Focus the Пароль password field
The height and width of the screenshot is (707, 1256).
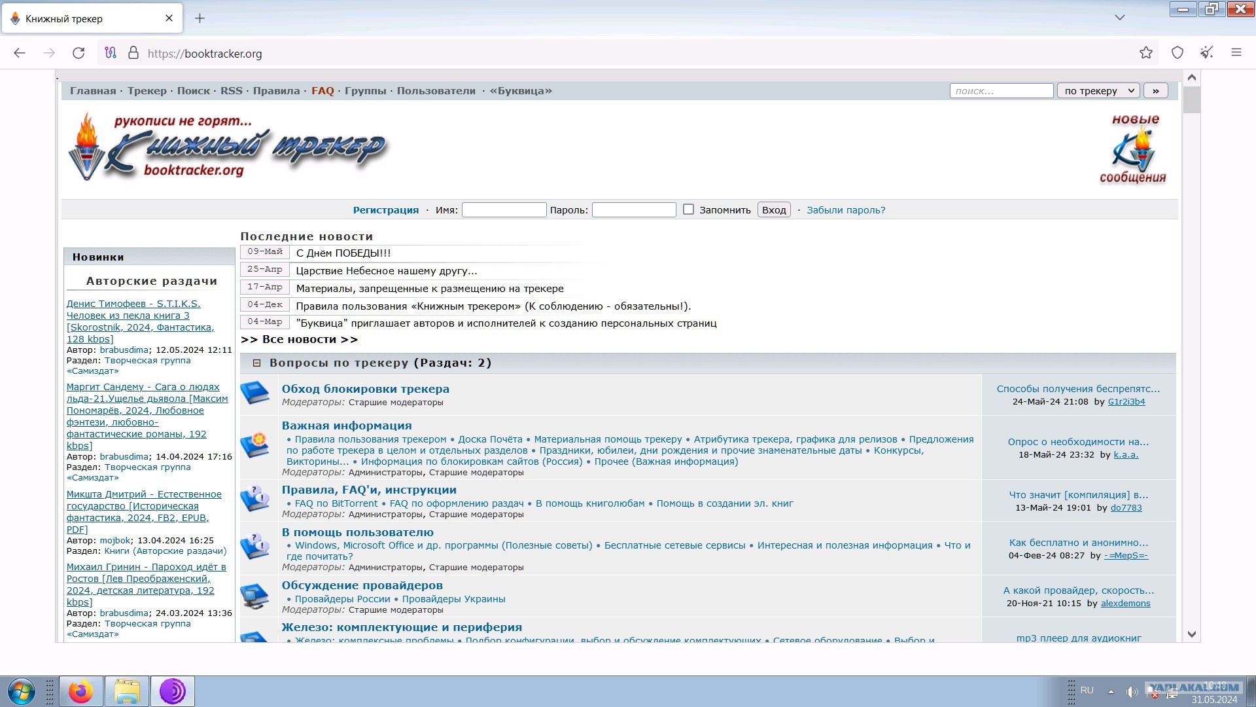coord(634,209)
